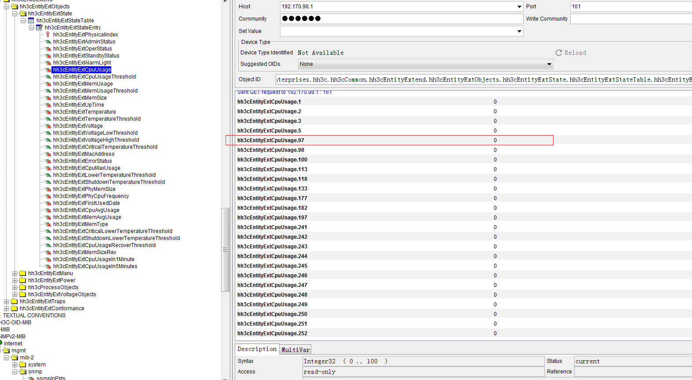Click the leaf icon beside hh3cEntityExtCpuUsageThreshold
The width and height of the screenshot is (692, 380).
pos(48,77)
